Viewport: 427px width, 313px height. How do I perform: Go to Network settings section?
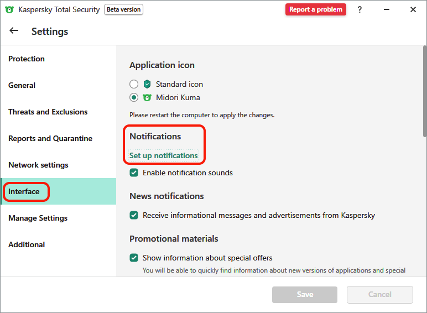click(x=38, y=165)
